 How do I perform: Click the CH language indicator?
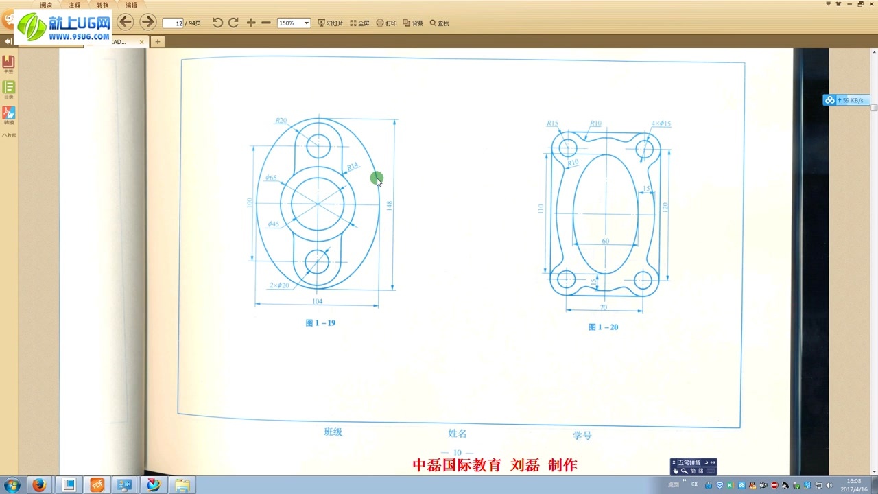pyautogui.click(x=695, y=485)
